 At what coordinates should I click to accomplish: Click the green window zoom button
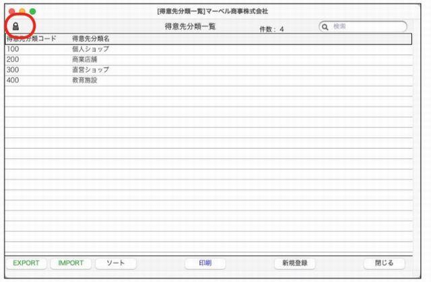click(32, 12)
